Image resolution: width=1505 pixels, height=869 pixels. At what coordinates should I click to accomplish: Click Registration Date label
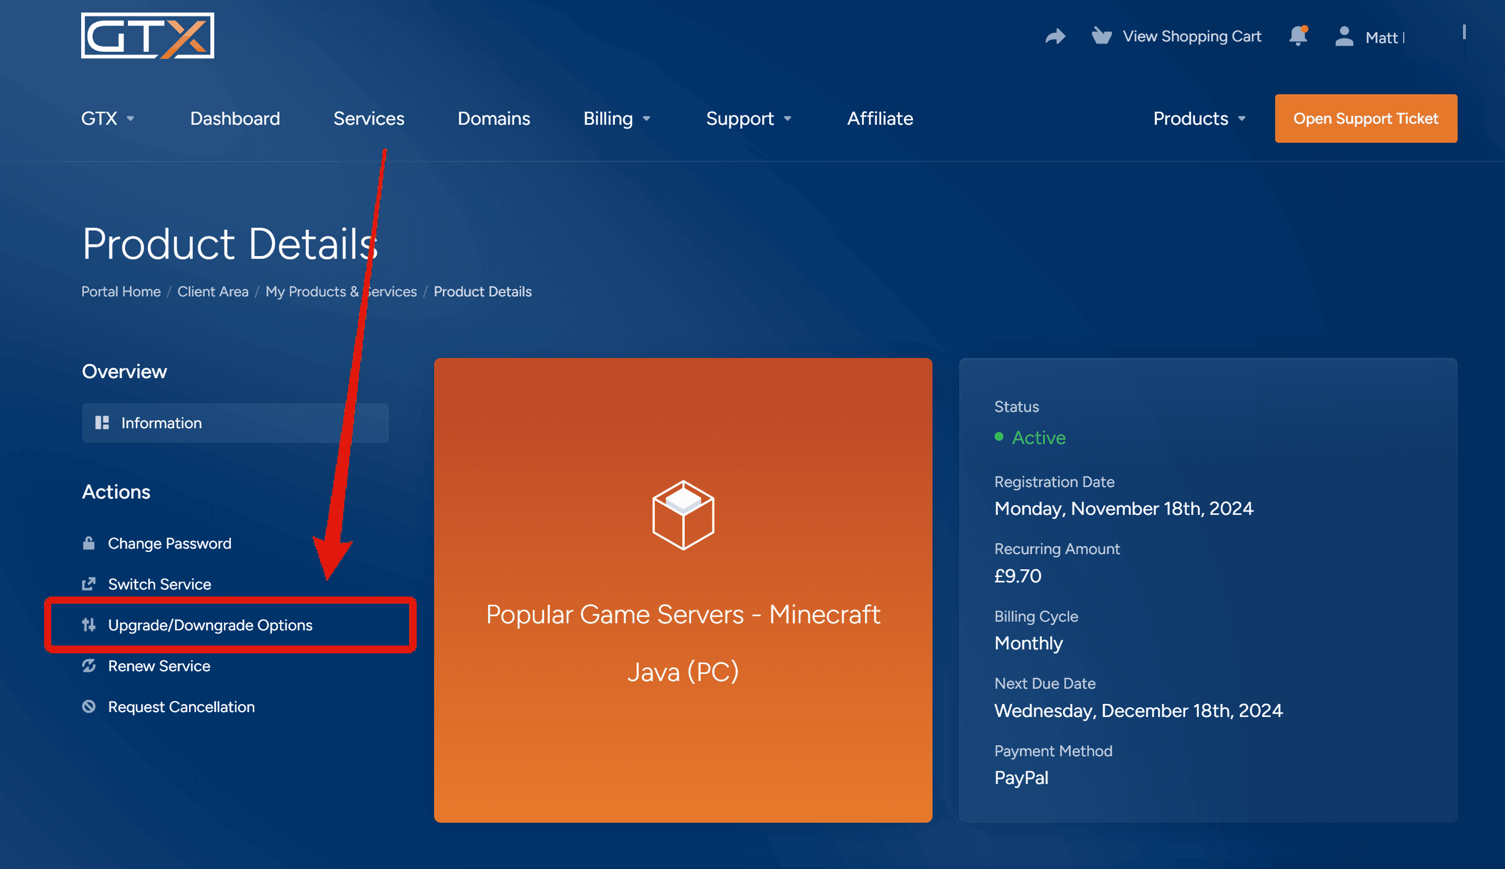click(x=1054, y=482)
